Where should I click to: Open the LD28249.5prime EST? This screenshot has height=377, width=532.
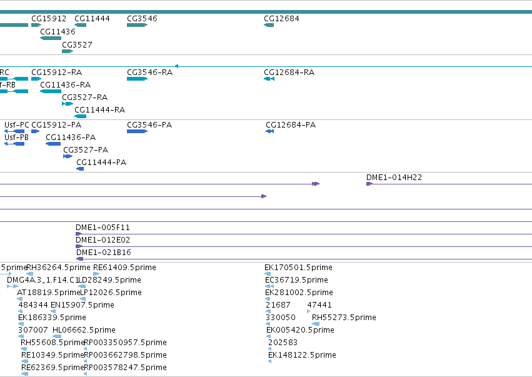point(82,286)
